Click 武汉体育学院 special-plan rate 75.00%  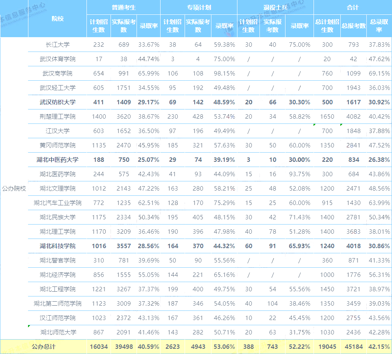pos(224,59)
